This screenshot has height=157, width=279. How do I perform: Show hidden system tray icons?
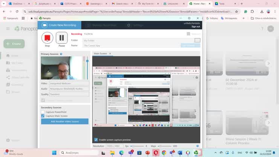click(x=216, y=153)
